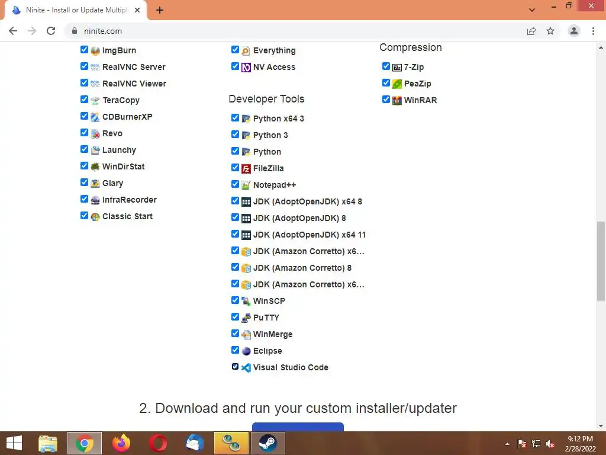606x455 pixels.
Task: Open Thunderbird from the taskbar
Action: (194, 443)
